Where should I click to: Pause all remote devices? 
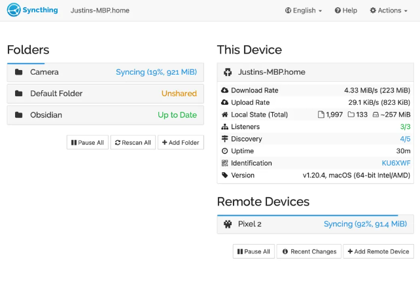pos(254,251)
